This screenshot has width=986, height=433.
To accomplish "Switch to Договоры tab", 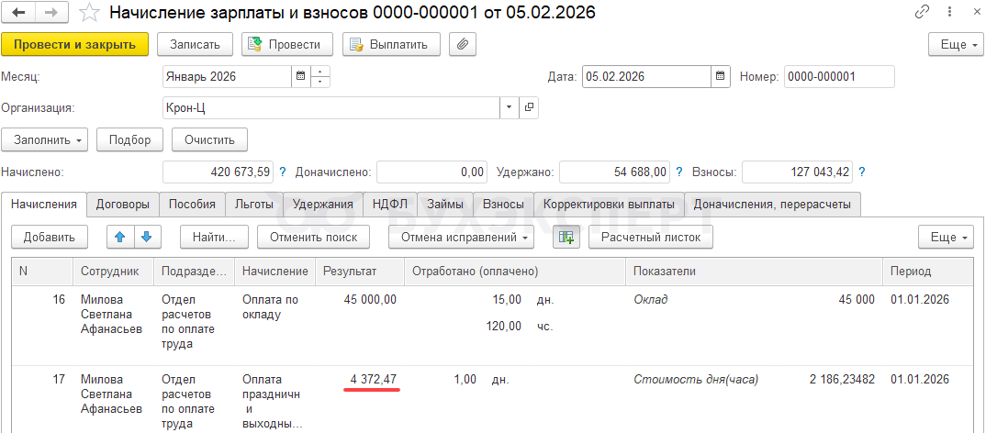I will (x=123, y=205).
